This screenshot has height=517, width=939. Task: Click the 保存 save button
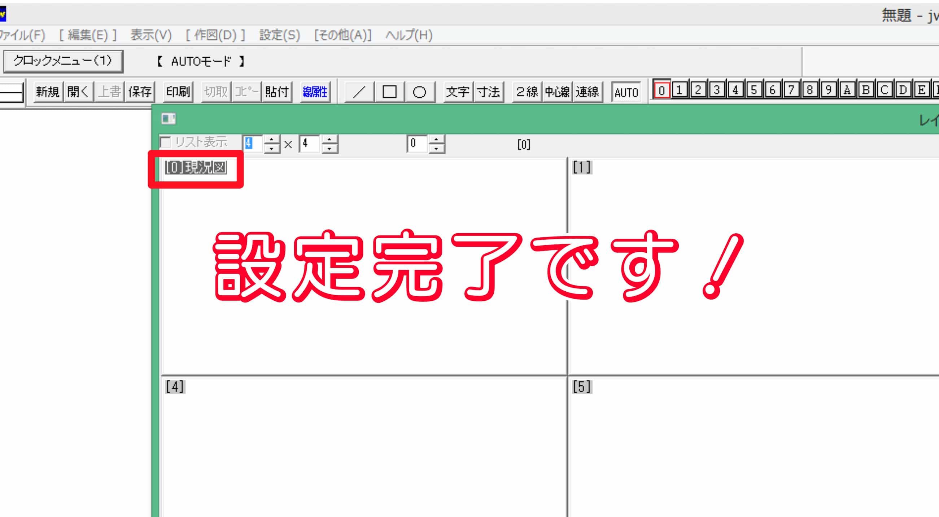pyautogui.click(x=140, y=92)
